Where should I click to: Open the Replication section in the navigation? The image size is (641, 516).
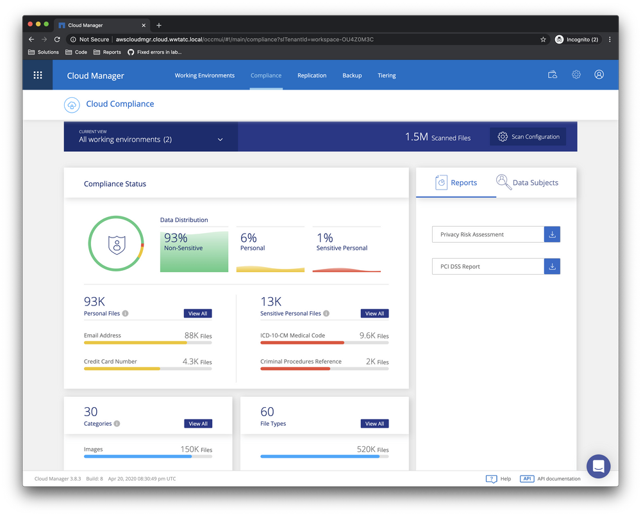point(312,75)
